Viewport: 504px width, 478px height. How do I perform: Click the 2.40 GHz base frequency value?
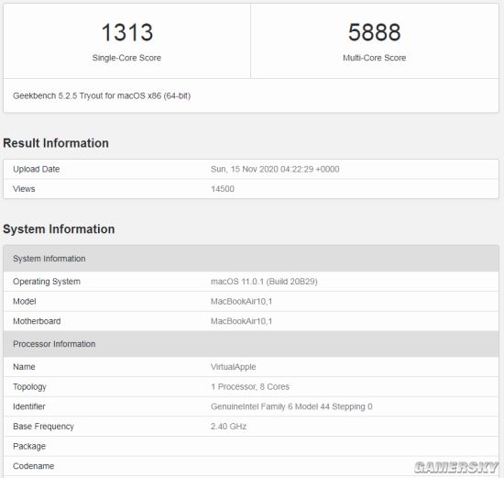click(228, 427)
